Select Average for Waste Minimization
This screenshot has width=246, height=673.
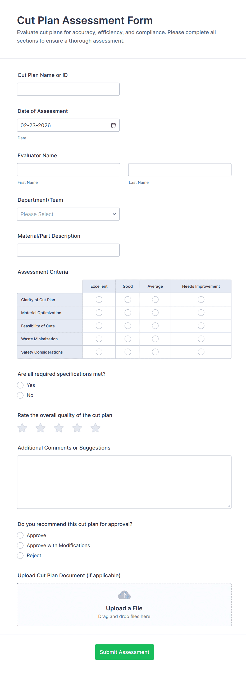pos(155,339)
